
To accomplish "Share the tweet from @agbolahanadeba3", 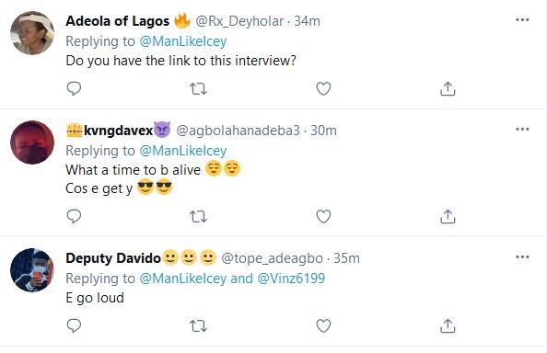I will tap(448, 217).
